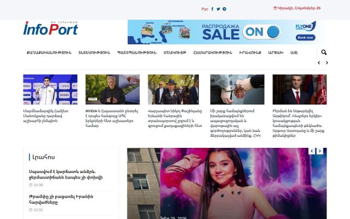This screenshot has width=350, height=219.
Task: Read the Մարմնամարզիկ Համլետ Մանուկյանը headline
Action: (x=46, y=116)
